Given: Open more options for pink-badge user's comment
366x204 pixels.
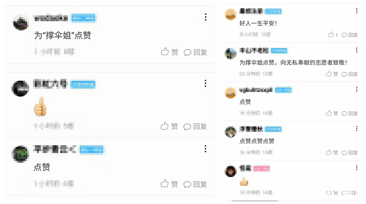Looking at the screenshot, I should 357,168.
